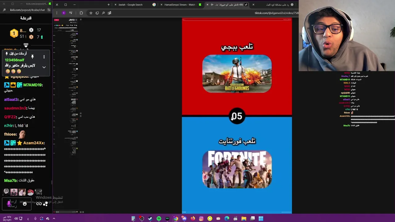
Task: Bookmark the page with the star icon
Action: (91, 13)
